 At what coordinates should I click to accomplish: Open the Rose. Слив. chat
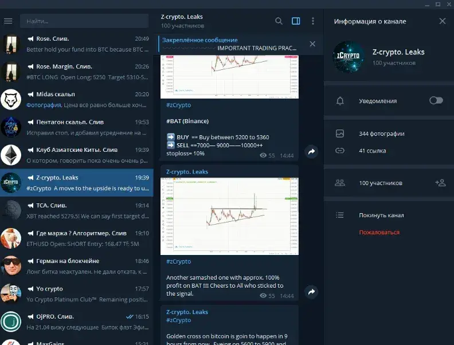(77, 44)
